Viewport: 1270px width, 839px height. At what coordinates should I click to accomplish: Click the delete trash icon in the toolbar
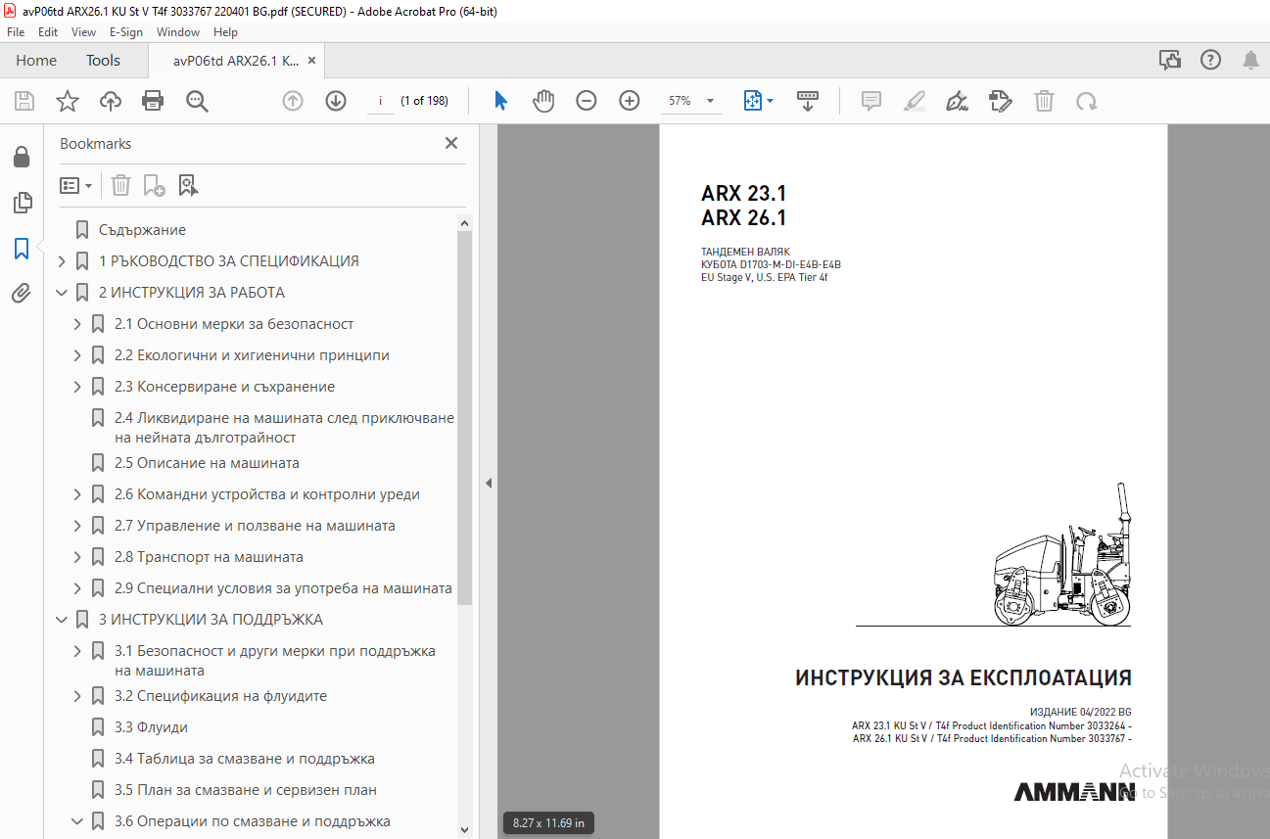click(1045, 101)
